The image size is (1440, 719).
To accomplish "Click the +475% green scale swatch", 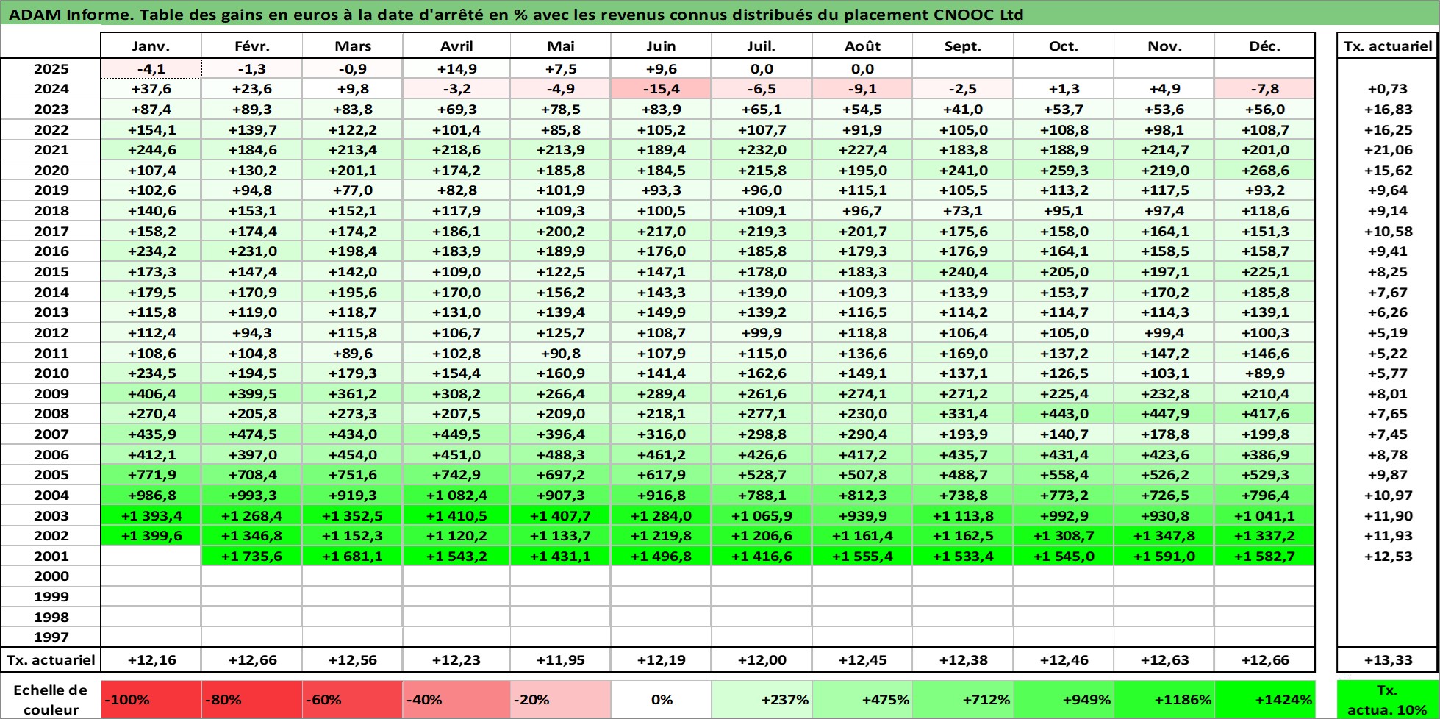I will pyautogui.click(x=862, y=700).
